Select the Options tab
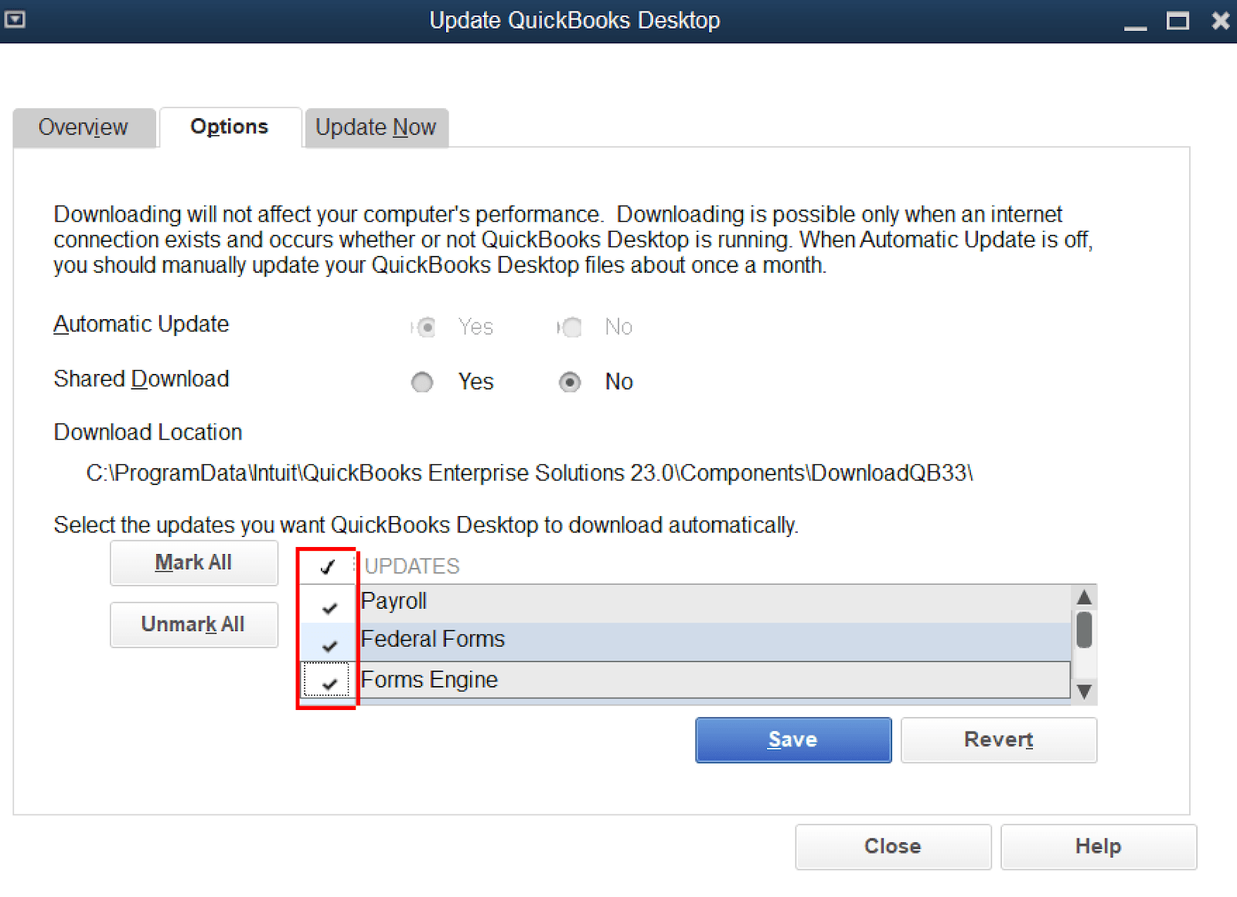1237x897 pixels. 230,127
